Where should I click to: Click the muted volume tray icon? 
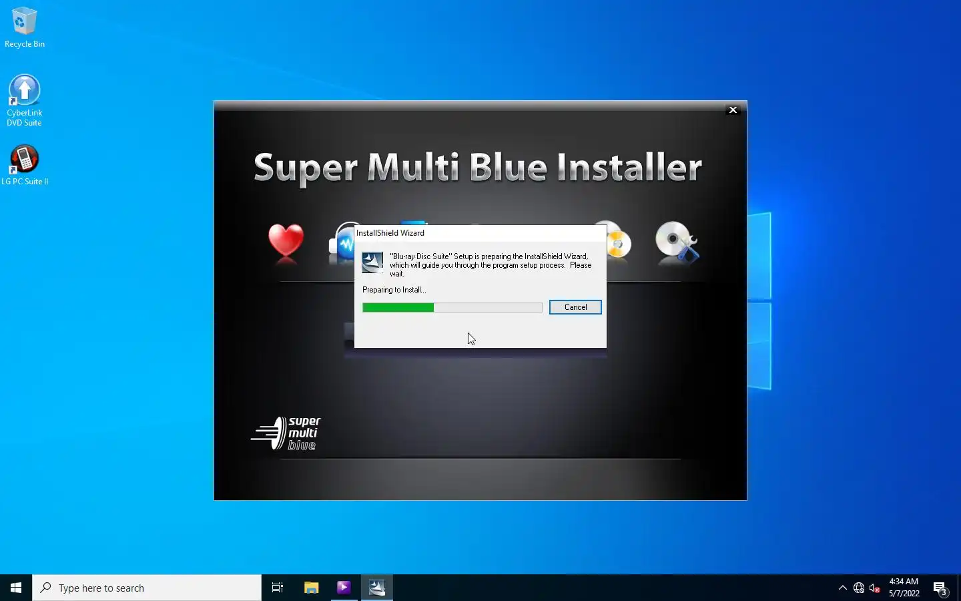click(x=875, y=588)
